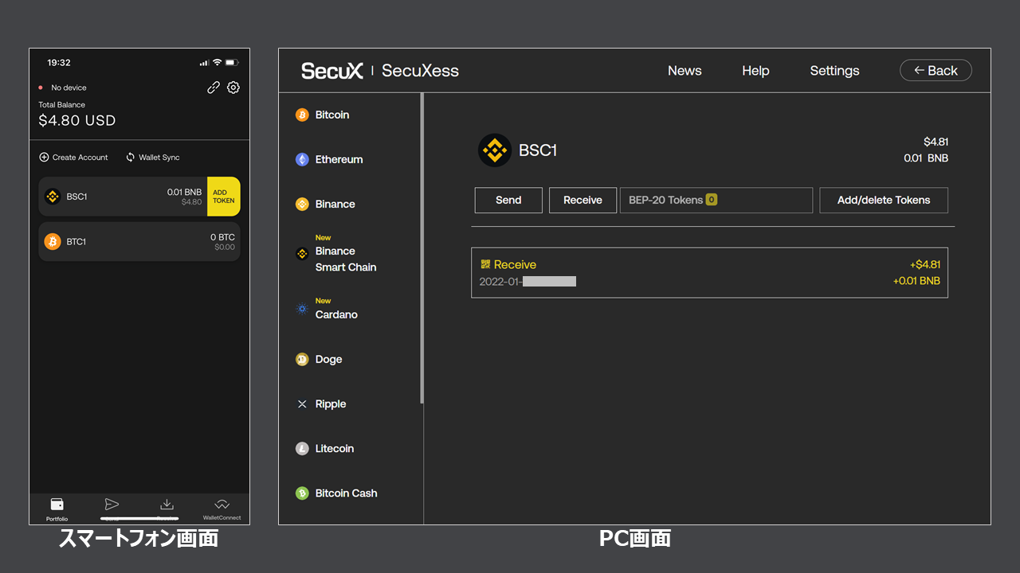Click the Ethereum icon in the sidebar
1020x573 pixels.
[302, 159]
